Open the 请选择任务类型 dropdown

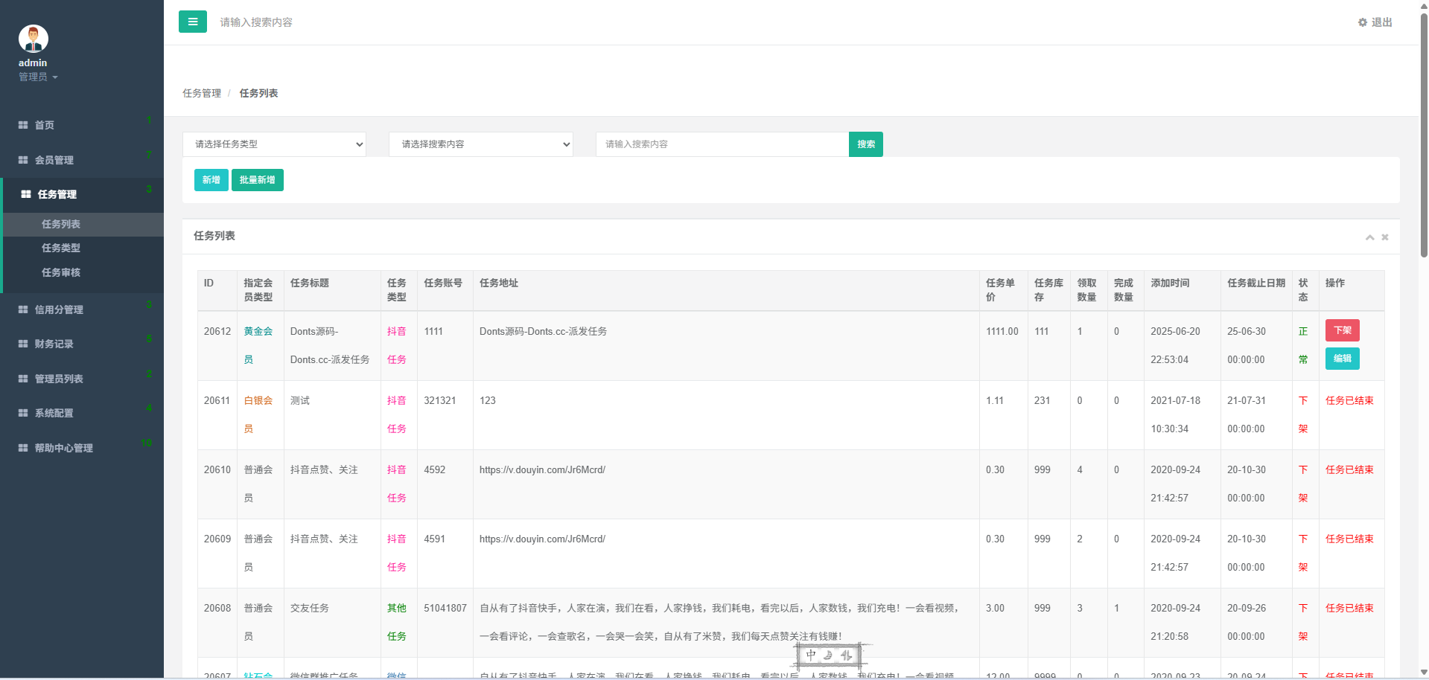tap(274, 144)
